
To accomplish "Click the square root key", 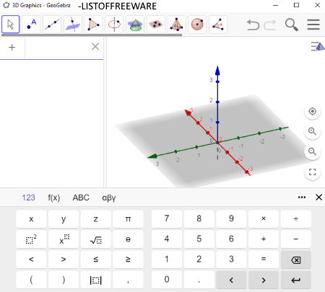I will tap(96, 239).
